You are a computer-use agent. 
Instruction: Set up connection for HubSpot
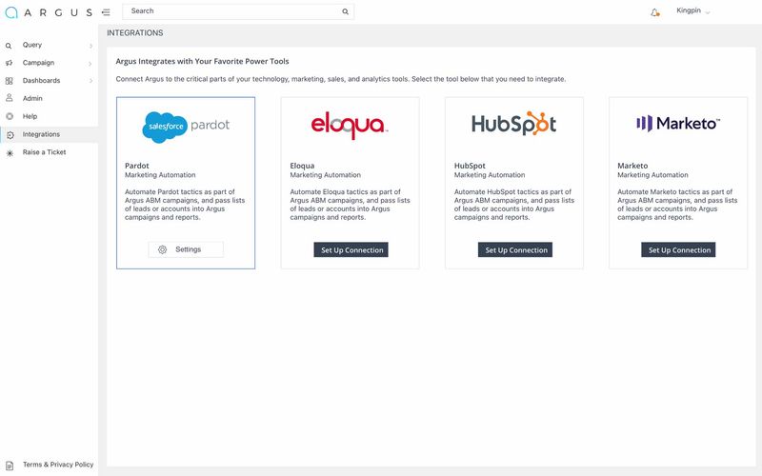[515, 250]
